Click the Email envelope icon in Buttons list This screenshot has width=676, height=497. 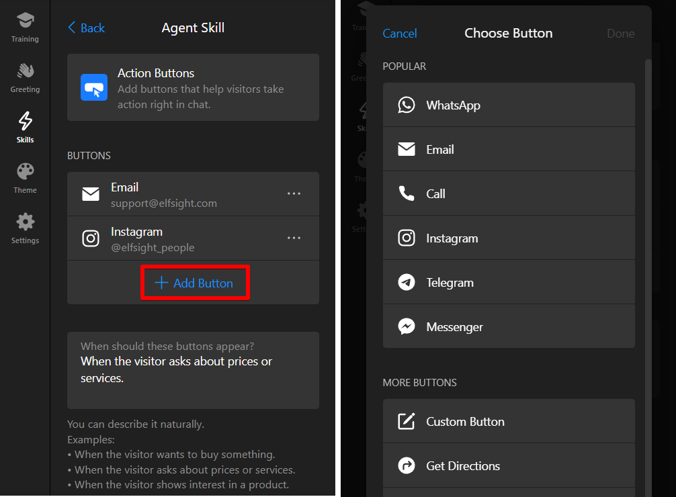click(91, 194)
